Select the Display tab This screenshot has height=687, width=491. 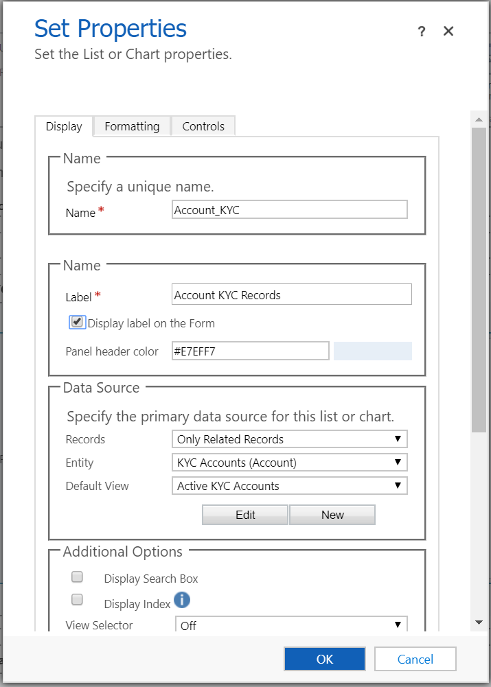[x=64, y=126]
